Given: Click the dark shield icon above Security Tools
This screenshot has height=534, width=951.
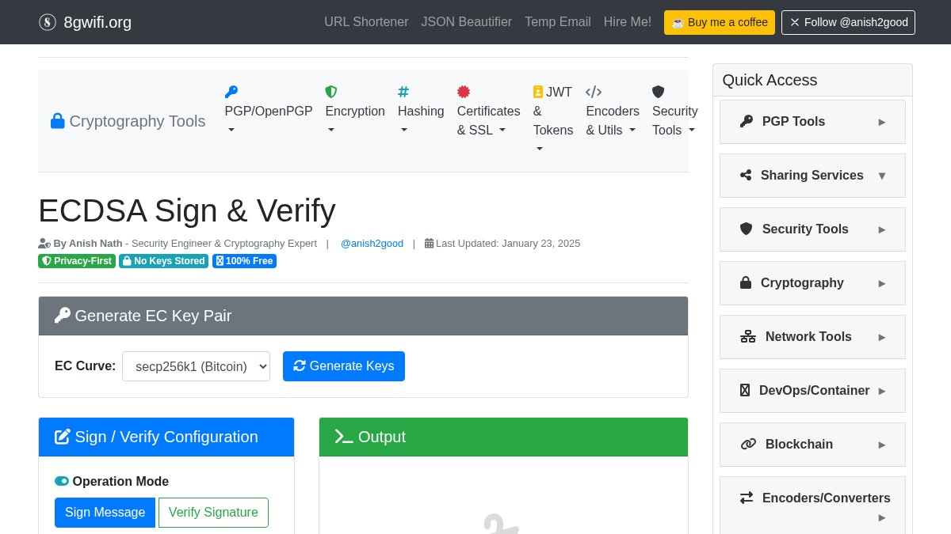Looking at the screenshot, I should click(x=659, y=92).
